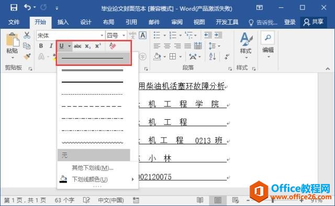The image size is (335, 206).
Task: Align text right
Action: (177, 46)
